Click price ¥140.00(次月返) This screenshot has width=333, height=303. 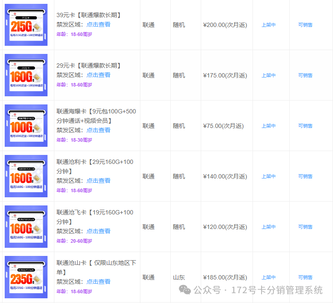pyautogui.click(x=225, y=176)
